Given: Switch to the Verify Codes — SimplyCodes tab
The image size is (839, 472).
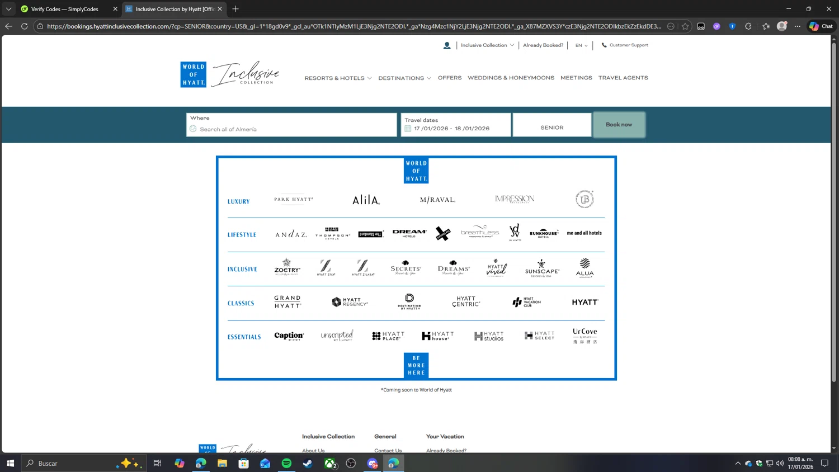Looking at the screenshot, I should 64,9.
